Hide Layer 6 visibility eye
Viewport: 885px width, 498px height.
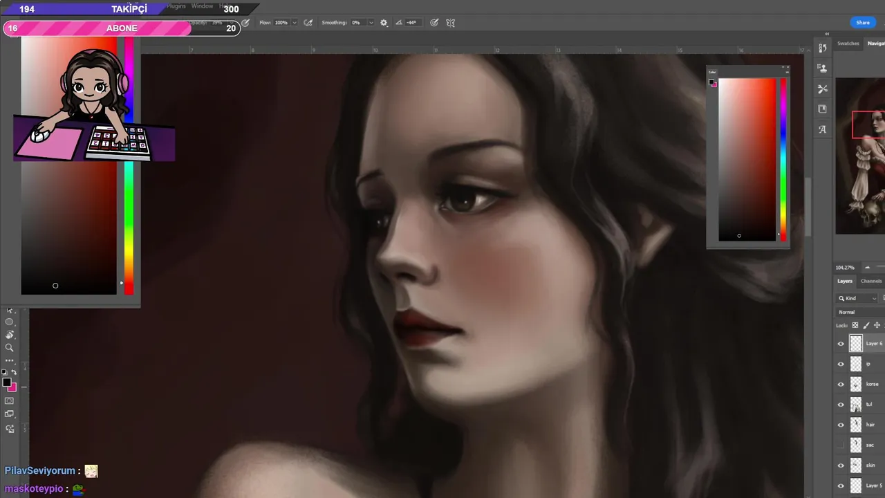[841, 344]
